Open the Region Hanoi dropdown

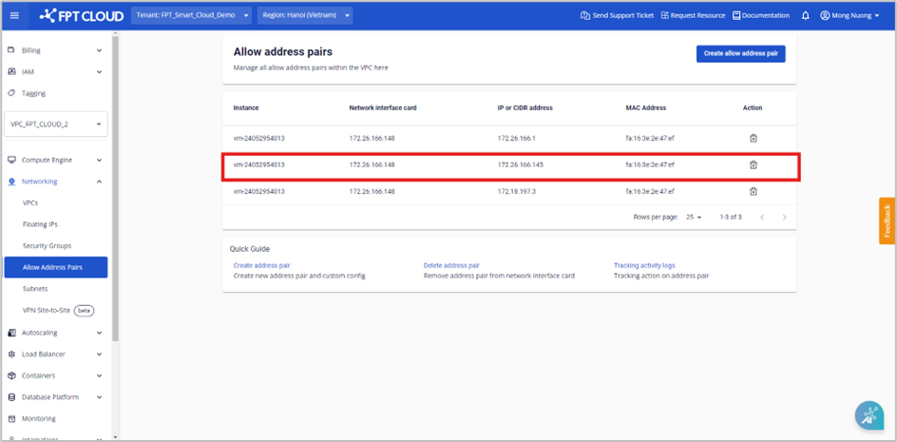pyautogui.click(x=305, y=16)
